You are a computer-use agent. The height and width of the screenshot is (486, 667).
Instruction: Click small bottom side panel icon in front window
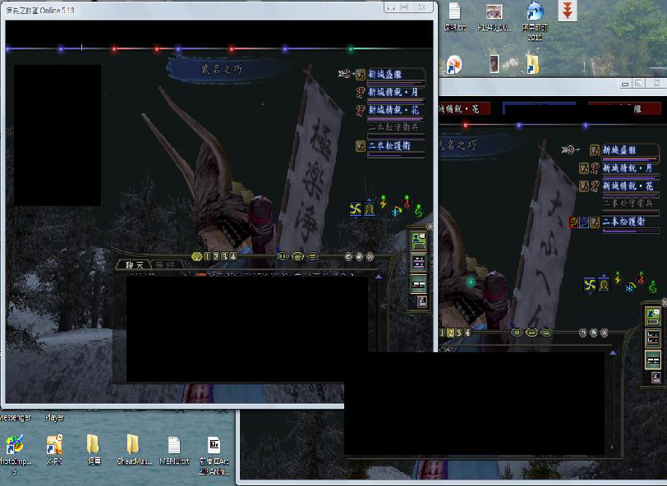tap(422, 302)
